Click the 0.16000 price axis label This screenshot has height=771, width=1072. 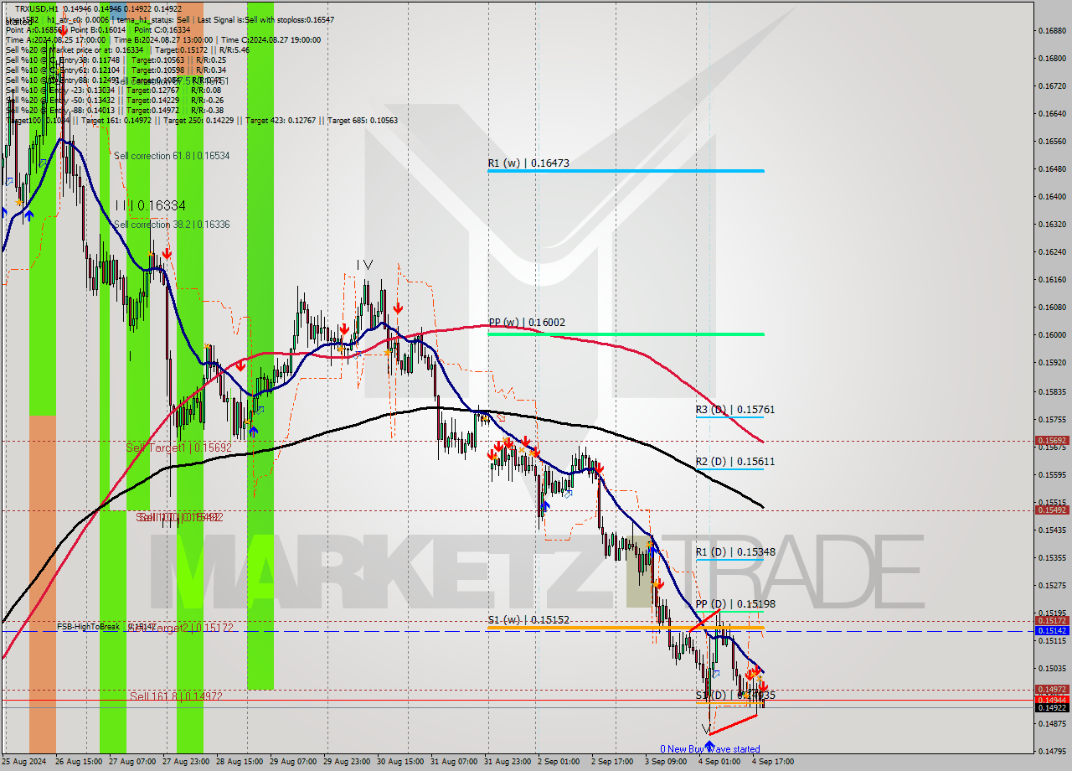coord(1051,335)
